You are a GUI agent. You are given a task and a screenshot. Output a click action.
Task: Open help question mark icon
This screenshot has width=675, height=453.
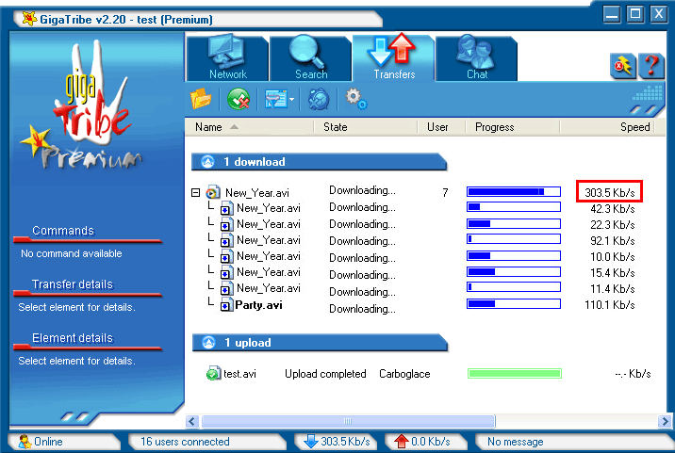tap(651, 66)
